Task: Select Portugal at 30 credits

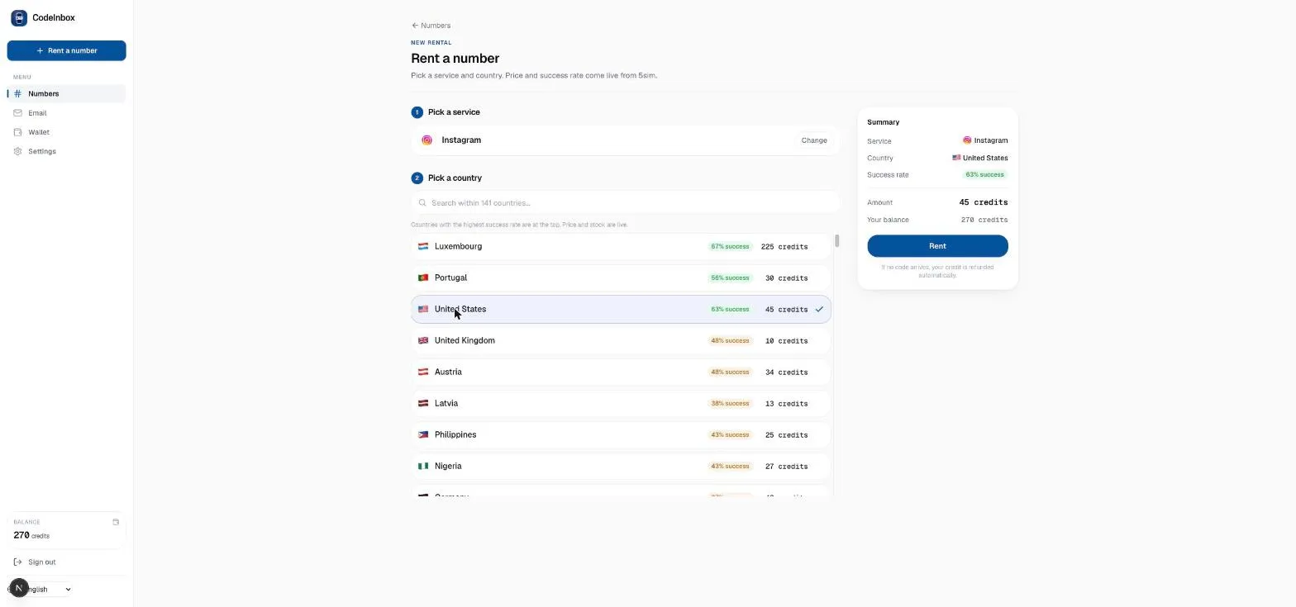Action: pyautogui.click(x=621, y=277)
